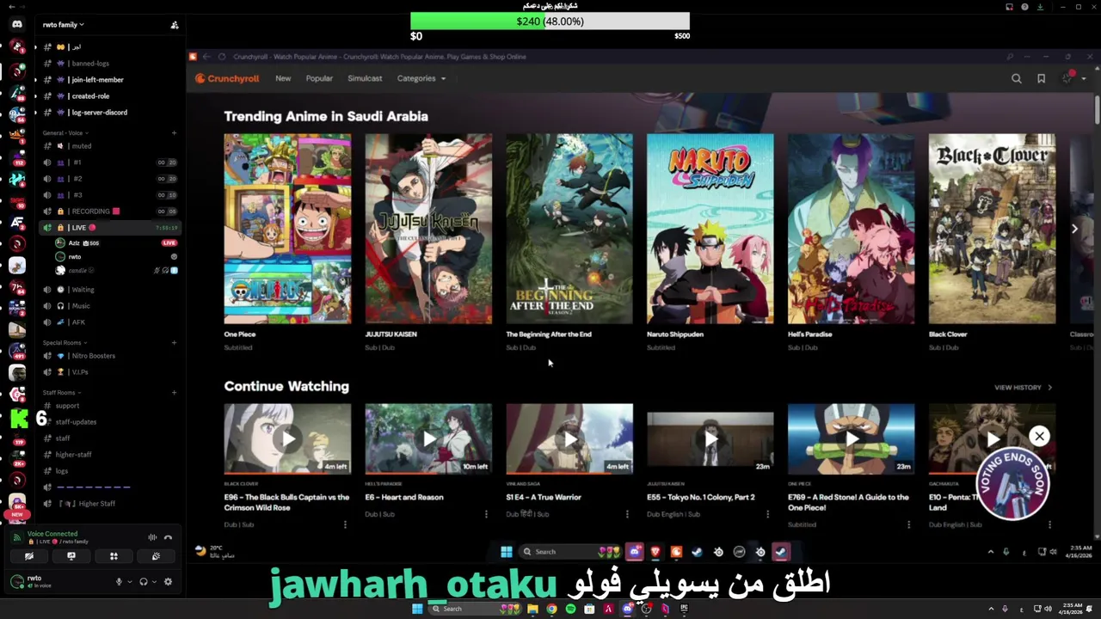The width and height of the screenshot is (1101, 619).
Task: Play S1 E4 A True Warrior episode
Action: coord(569,438)
